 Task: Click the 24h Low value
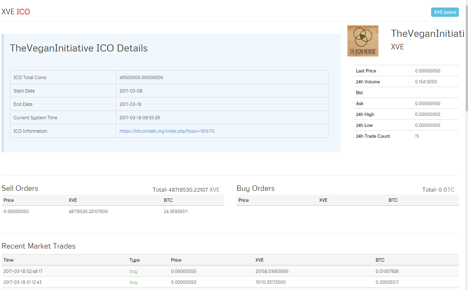point(427,125)
